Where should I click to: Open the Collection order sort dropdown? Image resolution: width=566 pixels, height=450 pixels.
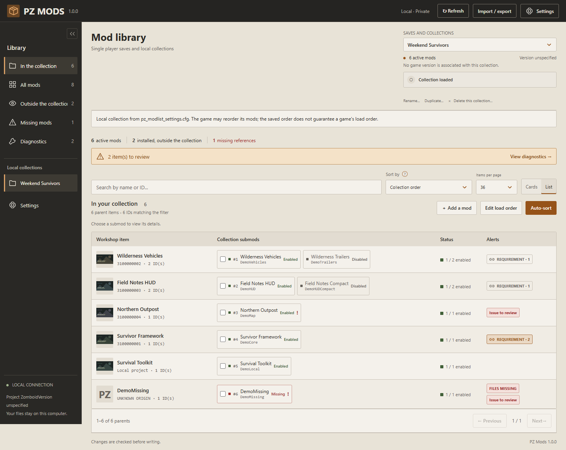click(428, 187)
